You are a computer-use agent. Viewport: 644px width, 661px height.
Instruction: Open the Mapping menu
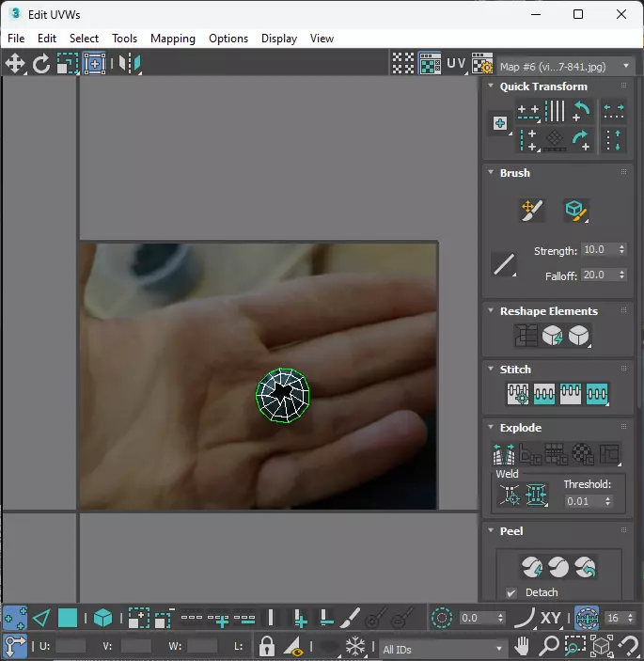[173, 39]
